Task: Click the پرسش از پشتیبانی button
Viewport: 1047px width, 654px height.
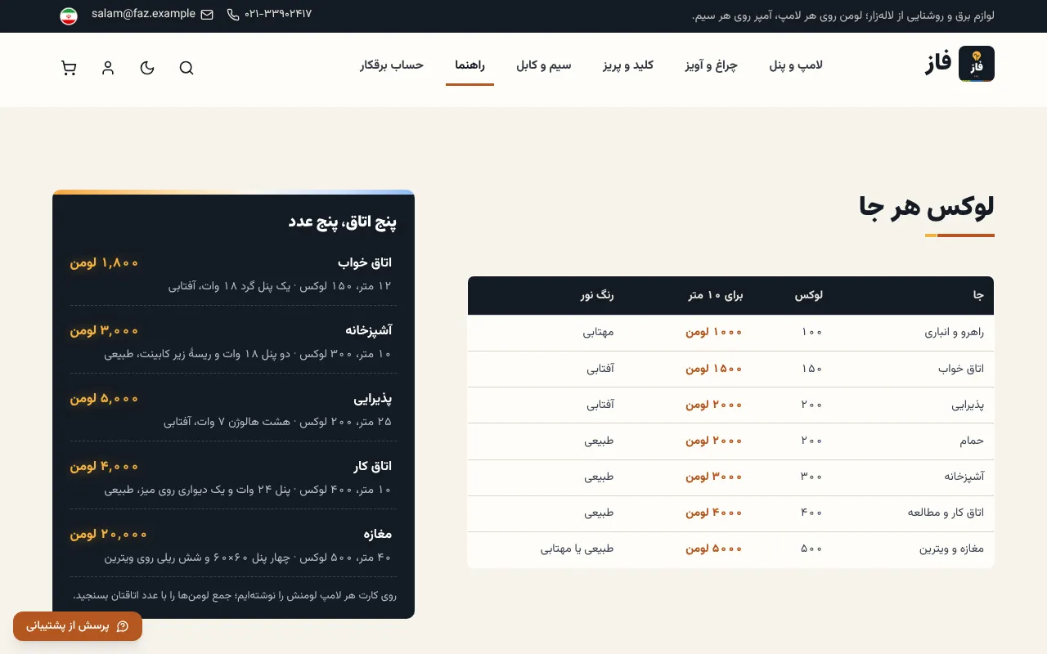Action: click(x=78, y=626)
